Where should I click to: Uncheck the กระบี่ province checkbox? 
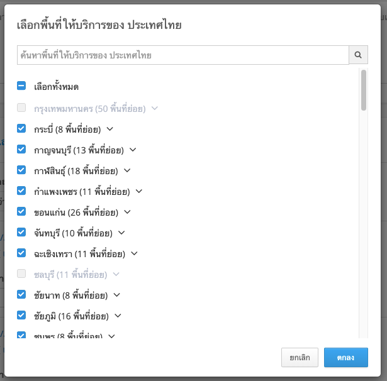(x=21, y=129)
